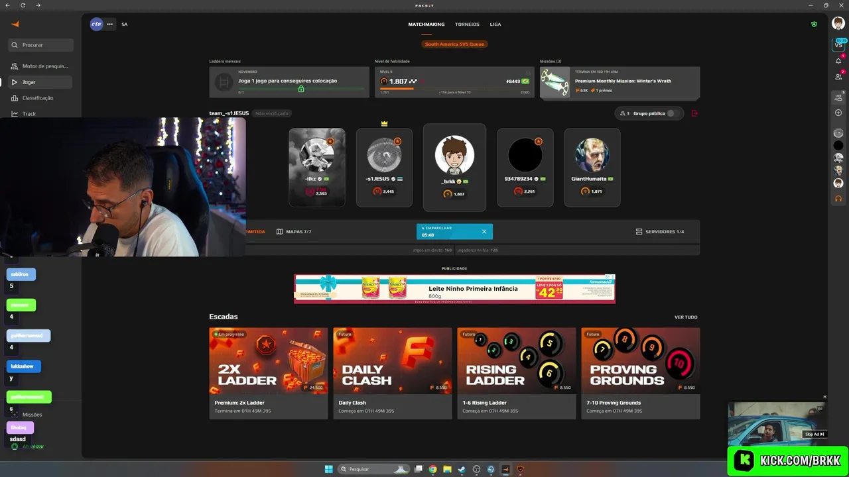Open the -s1JESUS player card
The width and height of the screenshot is (849, 477).
pos(384,168)
